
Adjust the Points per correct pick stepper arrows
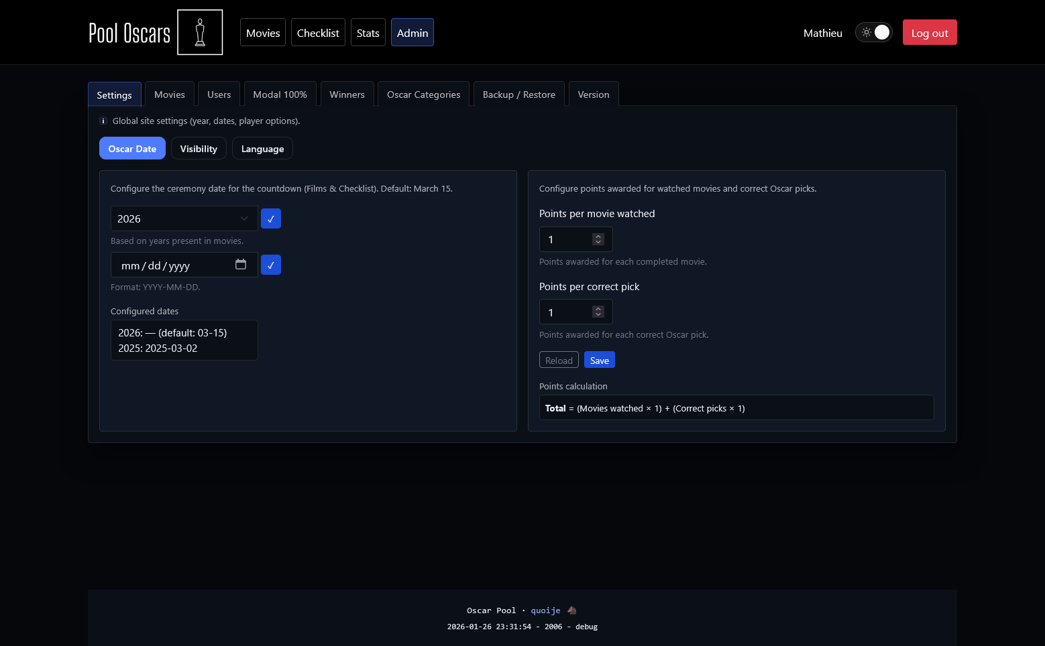coord(598,312)
